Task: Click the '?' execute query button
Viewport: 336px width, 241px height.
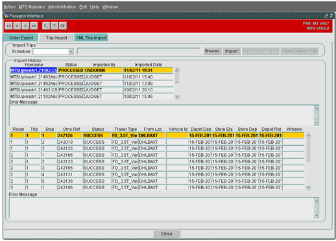Action: 54,26
